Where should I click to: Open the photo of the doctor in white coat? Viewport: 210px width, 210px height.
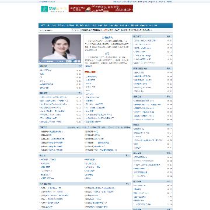tap(60, 48)
